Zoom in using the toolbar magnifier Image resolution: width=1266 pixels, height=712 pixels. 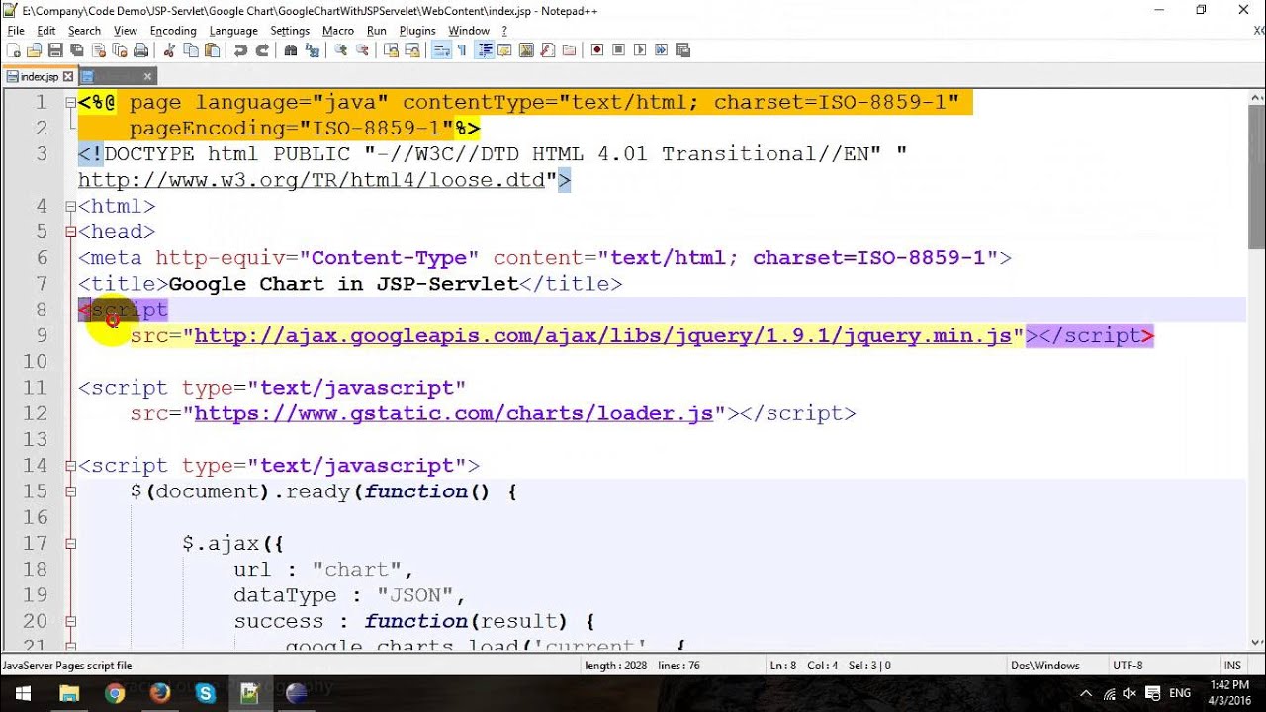tap(340, 50)
